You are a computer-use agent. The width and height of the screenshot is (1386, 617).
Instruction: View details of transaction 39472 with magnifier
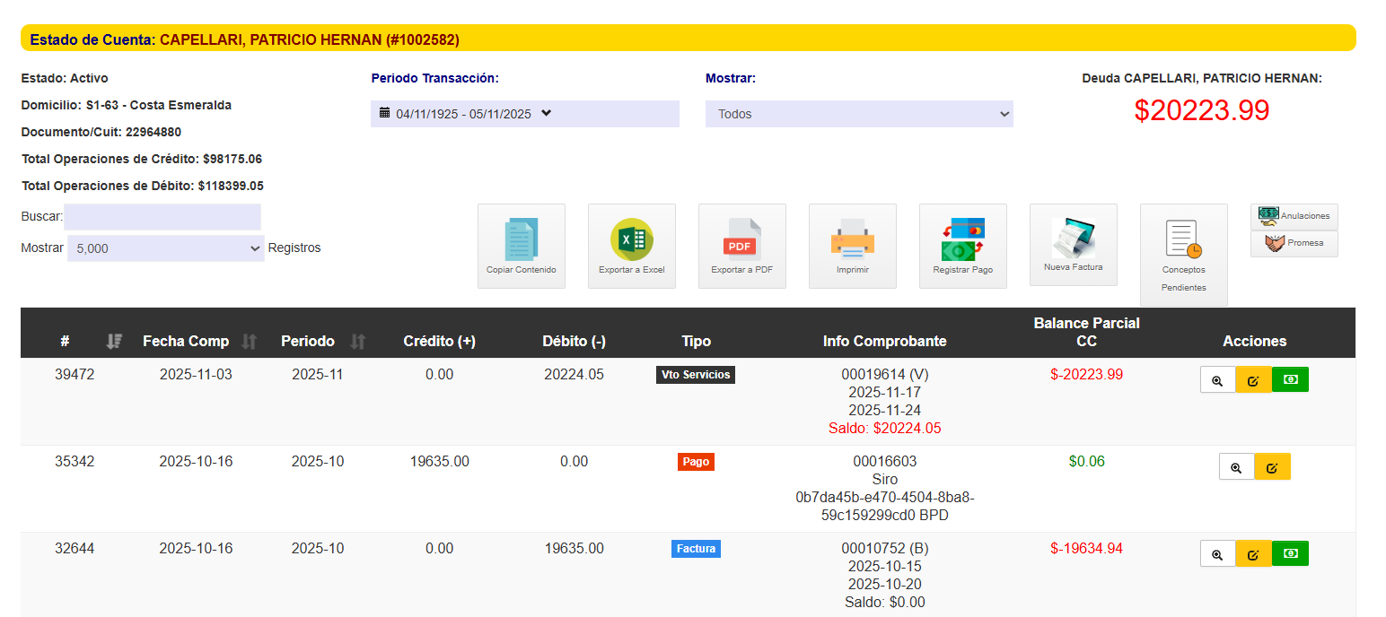point(1217,380)
